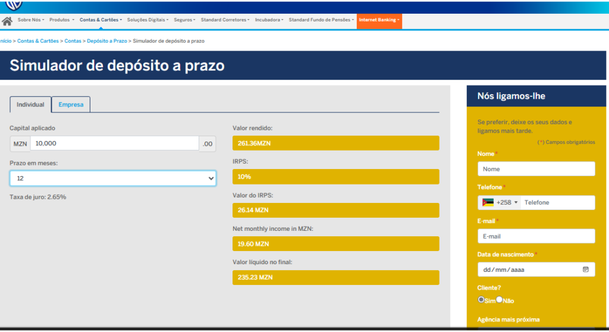The width and height of the screenshot is (609, 332).
Task: Click the Telefone input field
Action: click(557, 202)
